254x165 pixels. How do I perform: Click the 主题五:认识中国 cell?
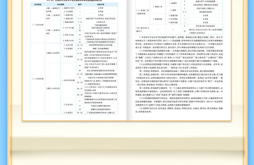pyautogui.click(x=53, y=88)
